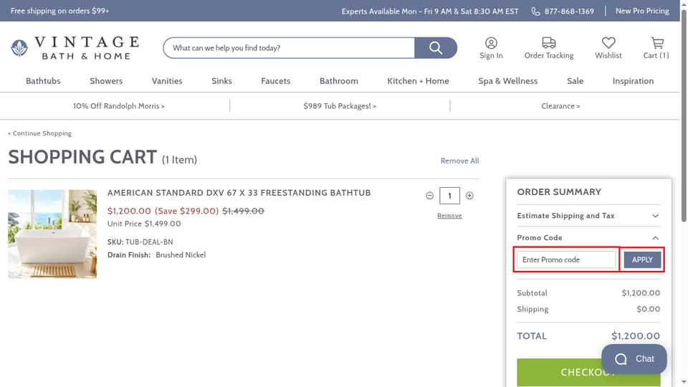Open the Chat widget
This screenshot has width=688, height=387.
(x=634, y=359)
